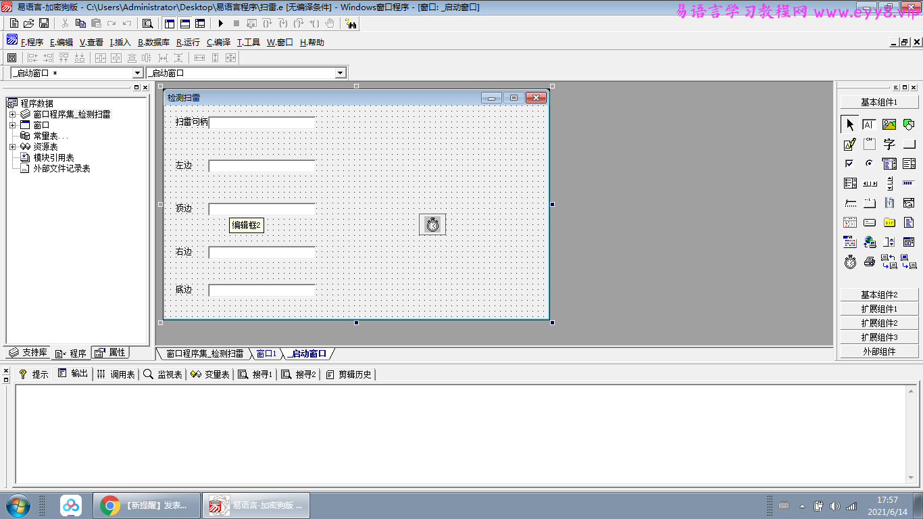The image size is (923, 519).
Task: Switch to the 支持库 panel tab
Action: [28, 352]
